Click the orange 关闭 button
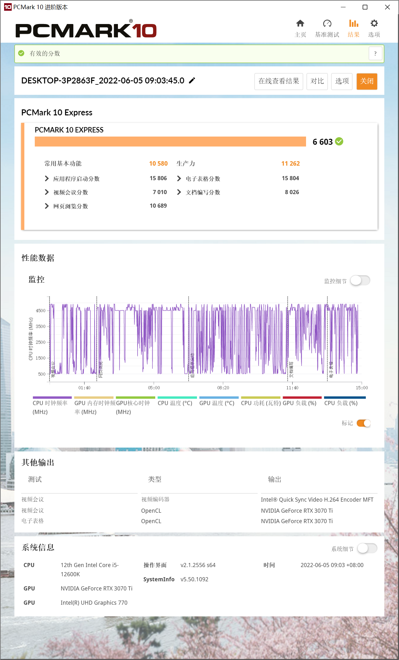The height and width of the screenshot is (660, 399). point(367,81)
